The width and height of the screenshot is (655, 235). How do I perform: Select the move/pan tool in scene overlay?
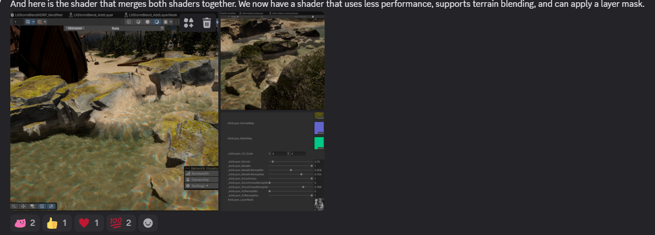coord(23,206)
